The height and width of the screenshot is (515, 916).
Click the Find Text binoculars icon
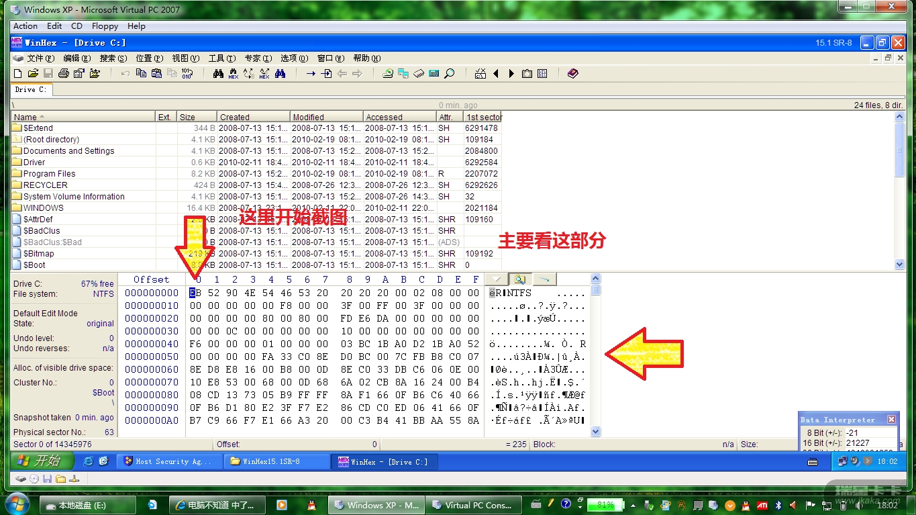218,73
